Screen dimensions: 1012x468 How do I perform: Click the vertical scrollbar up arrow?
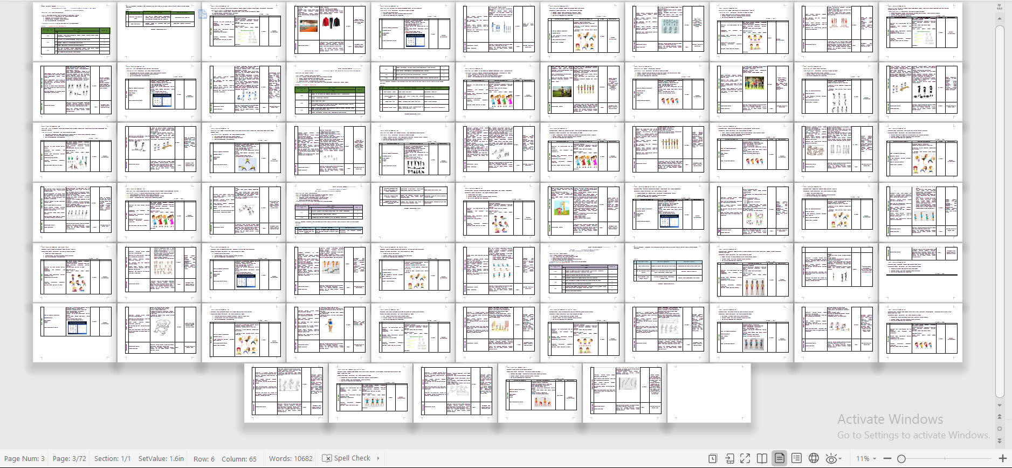pyautogui.click(x=1000, y=19)
